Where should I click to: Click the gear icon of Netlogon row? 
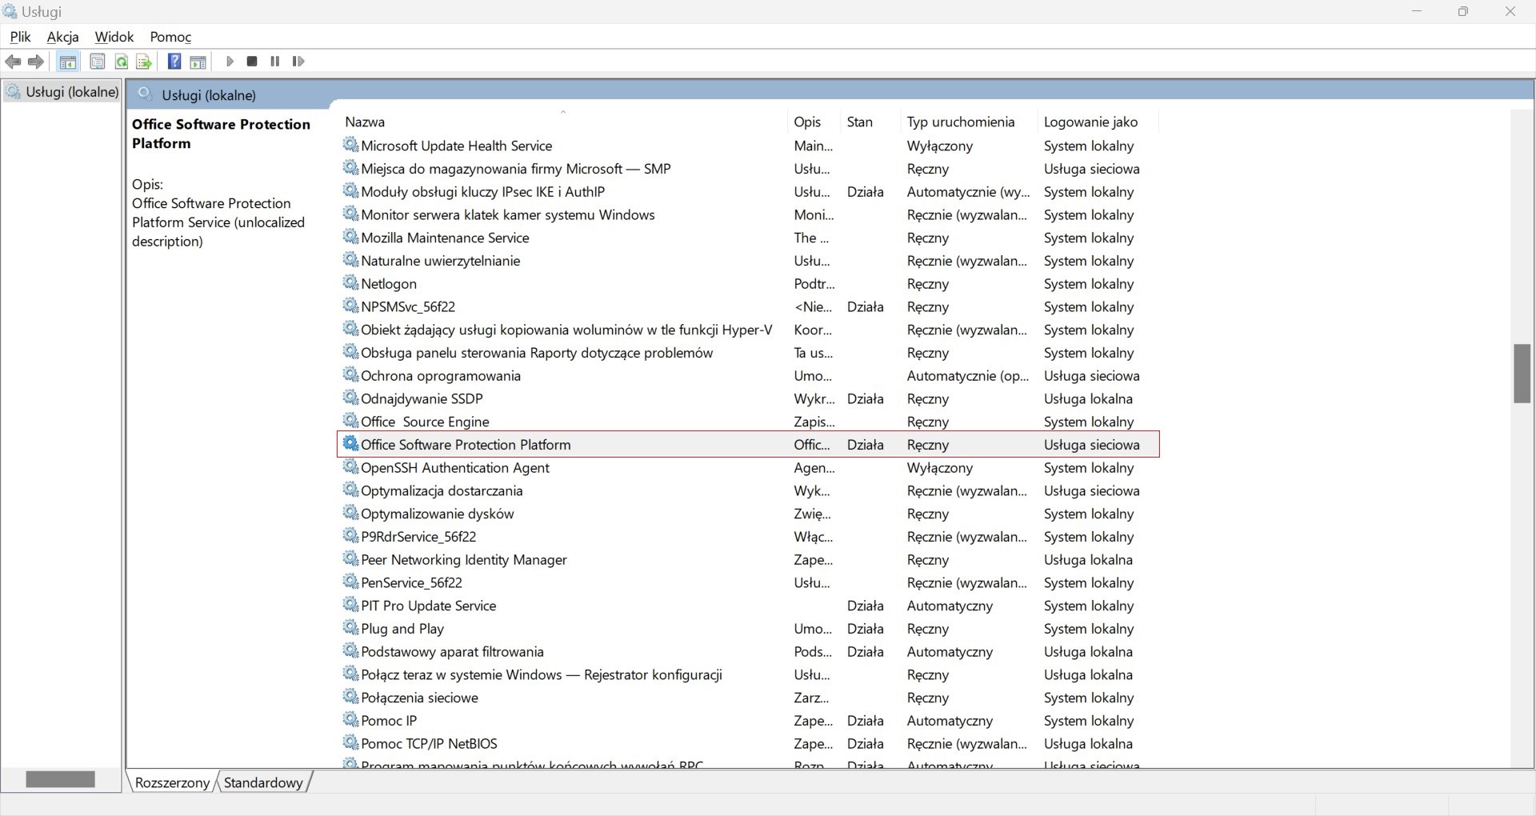click(x=350, y=282)
